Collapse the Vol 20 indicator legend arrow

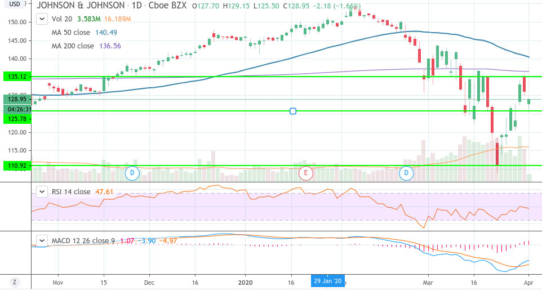click(x=42, y=19)
